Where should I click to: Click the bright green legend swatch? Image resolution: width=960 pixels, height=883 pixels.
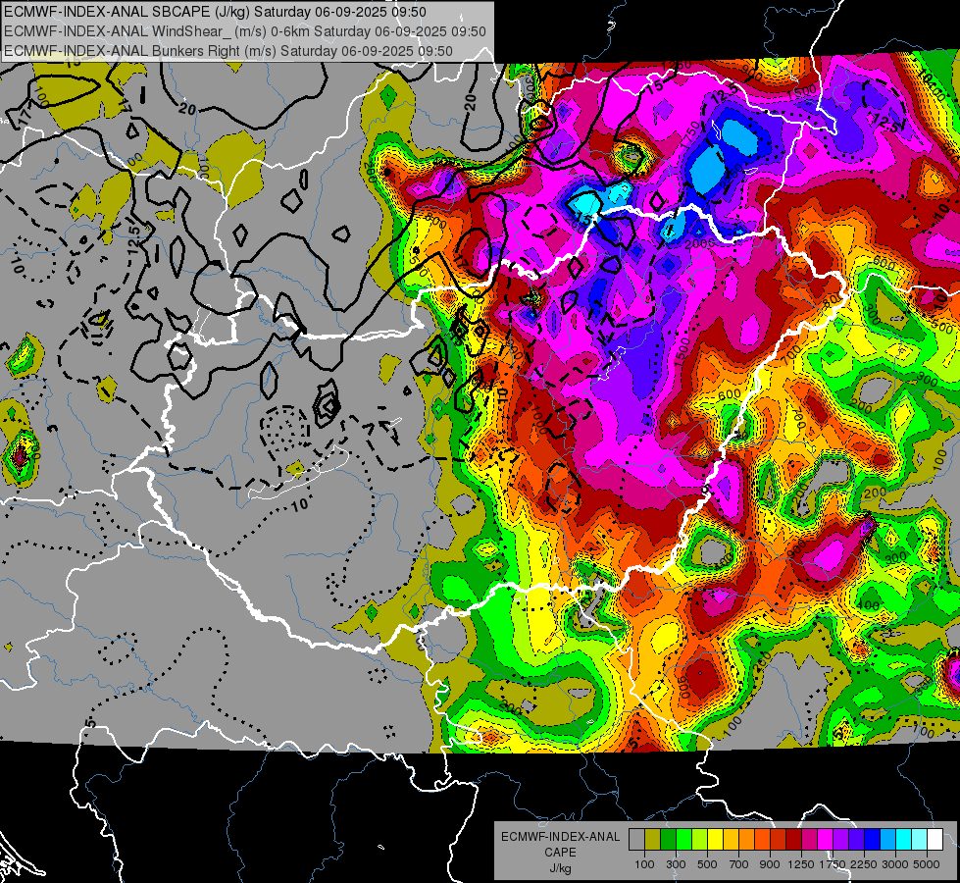pos(683,840)
